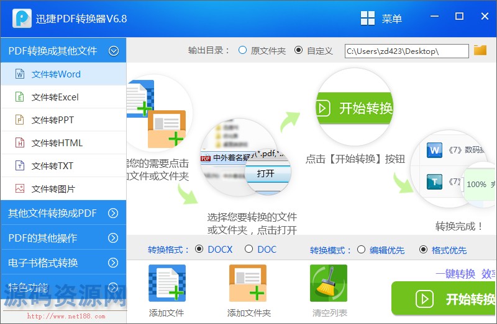Expand 特色功能 section arrow
The width and height of the screenshot is (497, 324).
click(x=113, y=287)
